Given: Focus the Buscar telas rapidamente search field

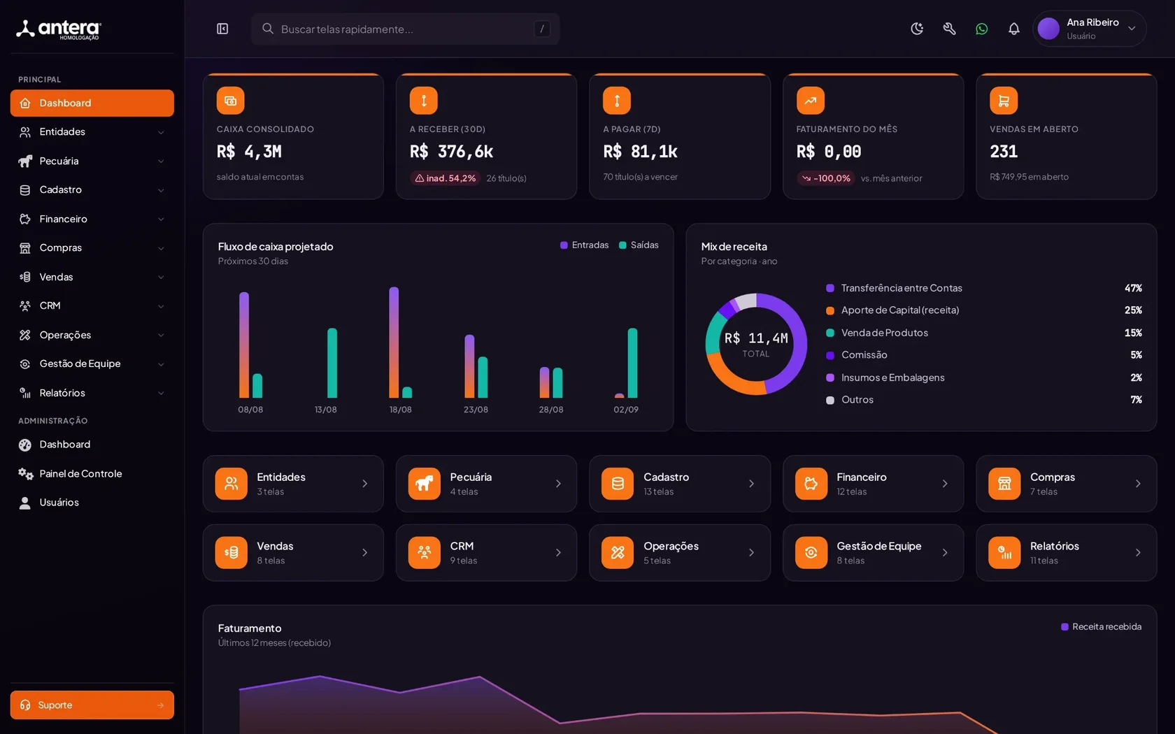Looking at the screenshot, I should click(405, 29).
